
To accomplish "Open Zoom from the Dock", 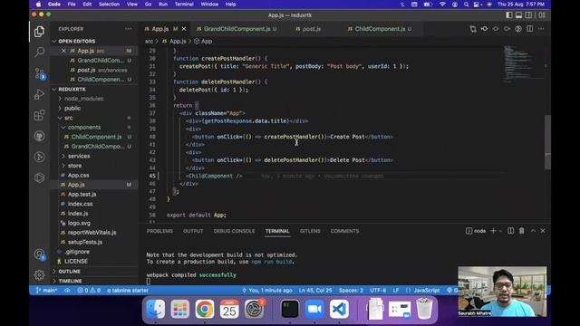I will [314, 309].
